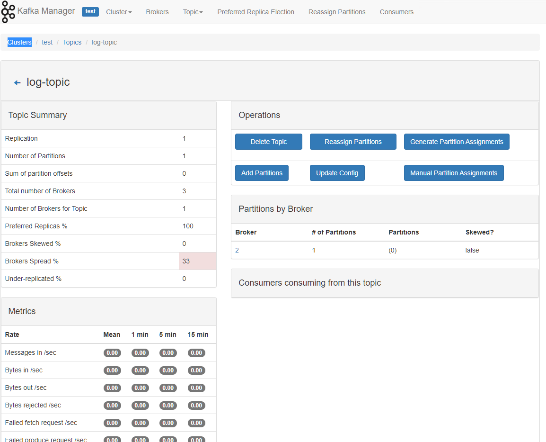Click Consumers consuming from this topic heading
Image resolution: width=546 pixels, height=442 pixels.
pos(309,283)
